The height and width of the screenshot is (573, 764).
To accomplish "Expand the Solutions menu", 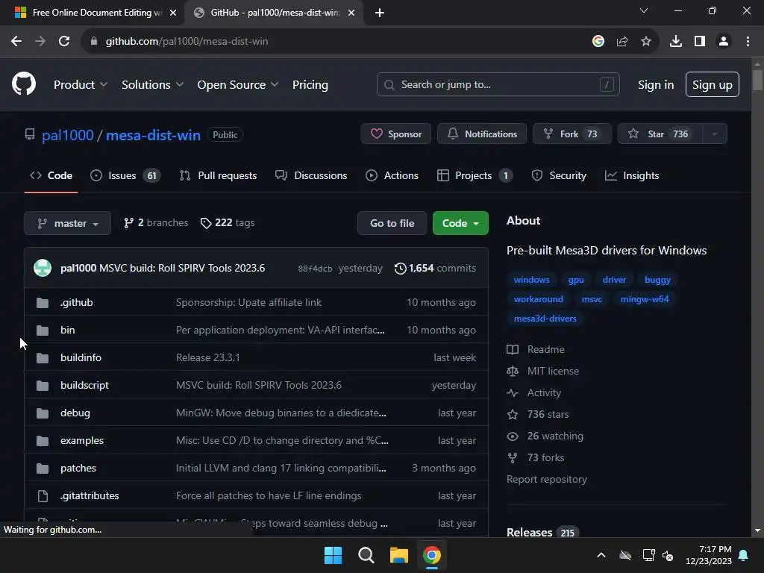I will pos(152,85).
